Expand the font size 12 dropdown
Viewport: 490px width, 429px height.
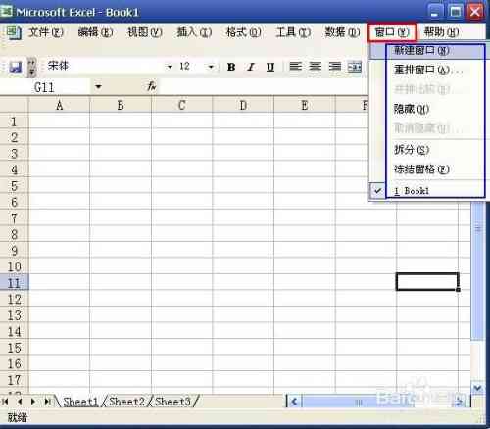(x=211, y=67)
